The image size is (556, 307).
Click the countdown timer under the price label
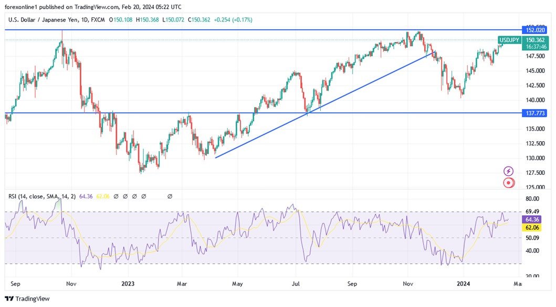[x=537, y=47]
